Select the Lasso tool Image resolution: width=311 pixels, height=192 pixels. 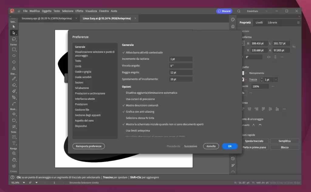click(x=14, y=39)
